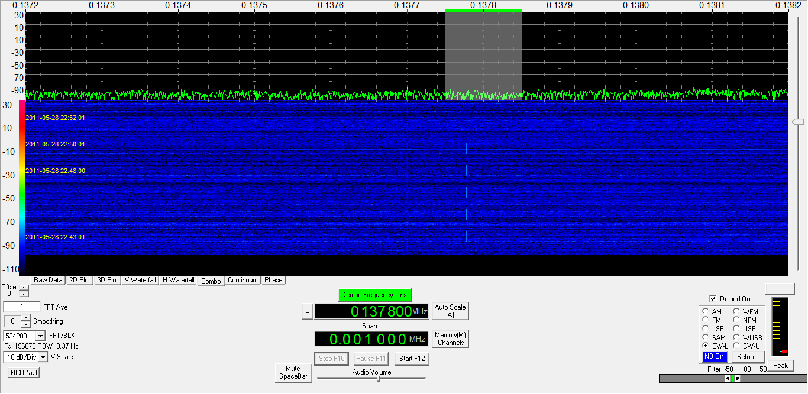Select WUSB demodulation mode
Screen dimensions: 808x394
[737, 337]
